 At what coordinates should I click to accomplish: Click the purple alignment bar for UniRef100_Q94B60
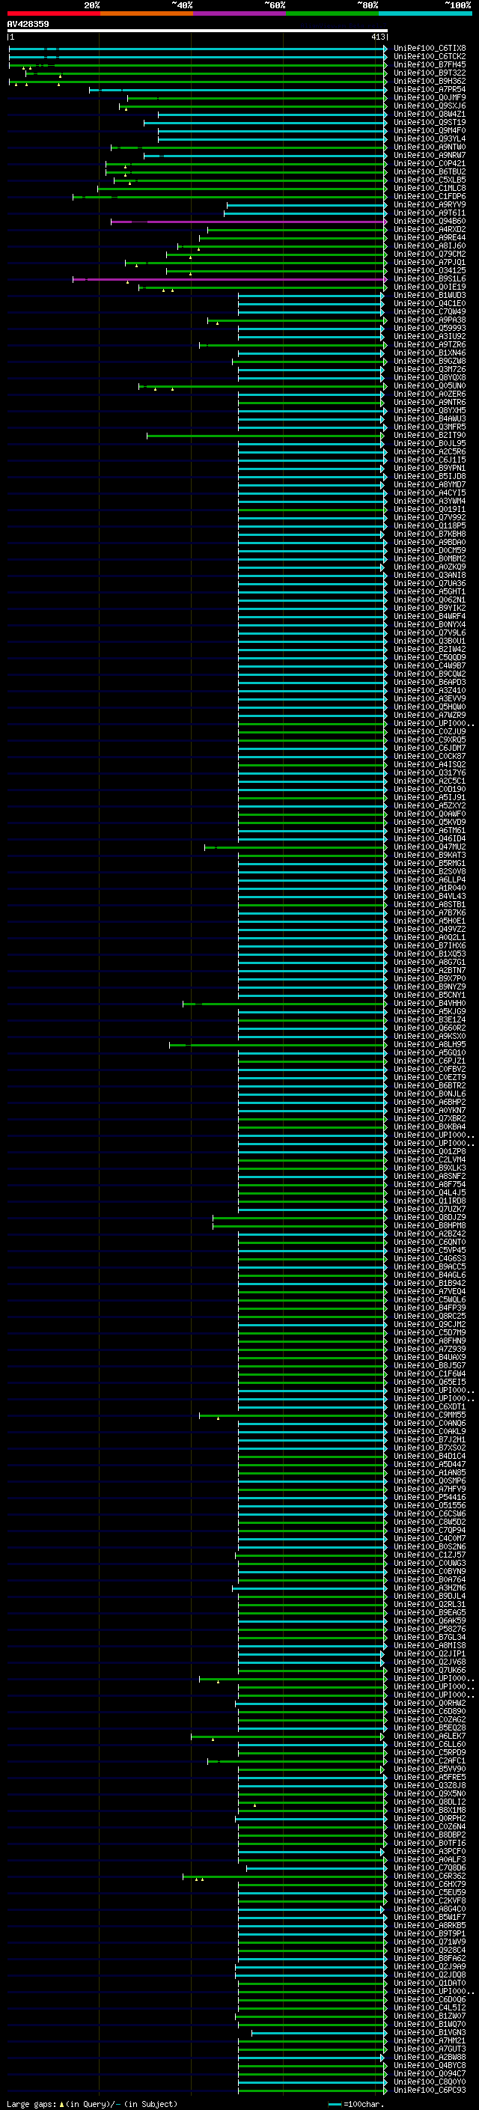coord(249,221)
